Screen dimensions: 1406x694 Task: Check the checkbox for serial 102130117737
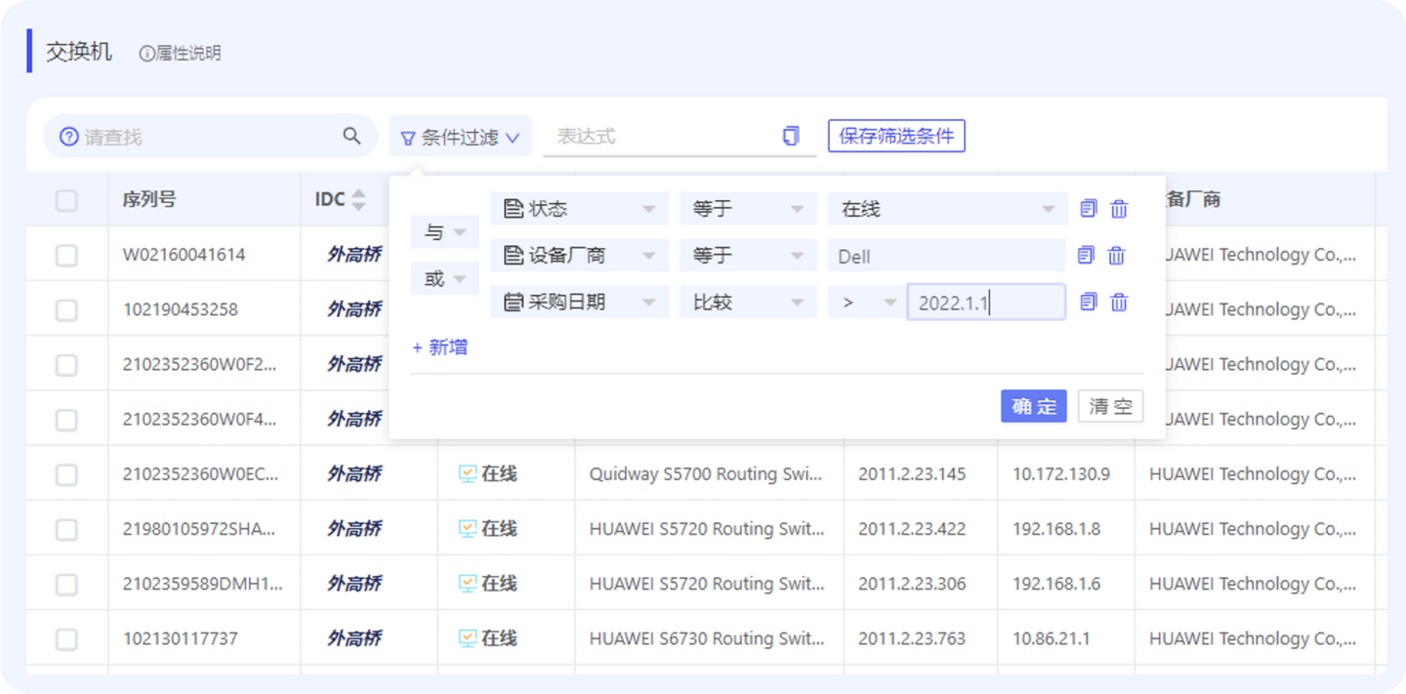[66, 637]
